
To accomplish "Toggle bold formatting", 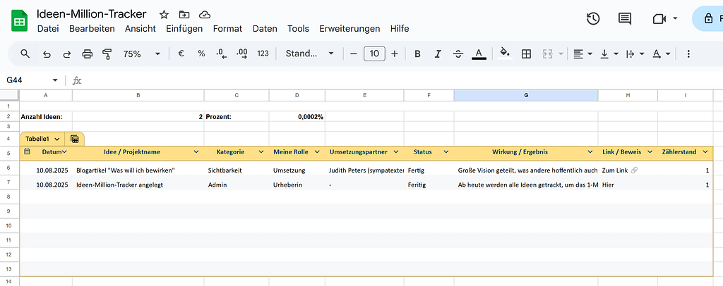I will tap(417, 54).
